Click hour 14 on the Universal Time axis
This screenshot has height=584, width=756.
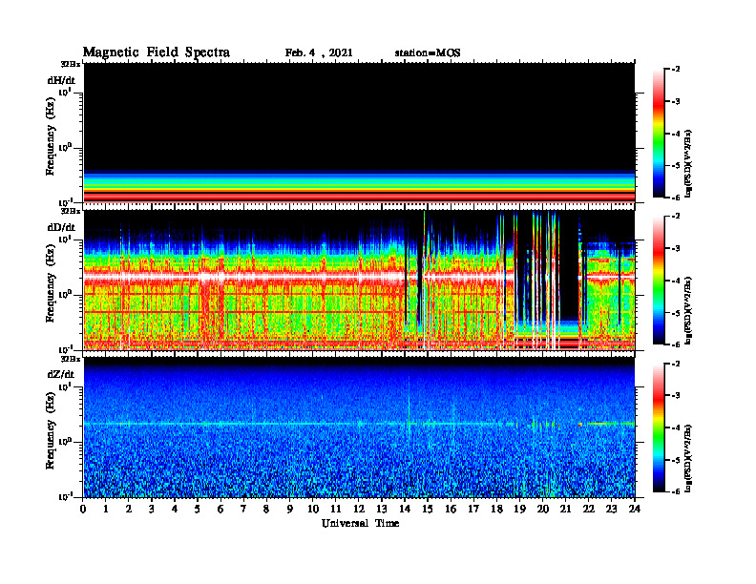(x=405, y=510)
